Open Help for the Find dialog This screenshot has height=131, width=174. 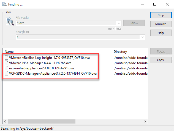click(x=161, y=33)
